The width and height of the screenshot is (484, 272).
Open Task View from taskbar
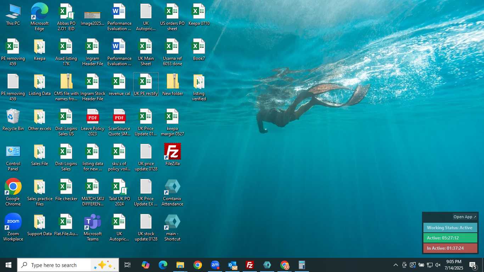[128, 265]
